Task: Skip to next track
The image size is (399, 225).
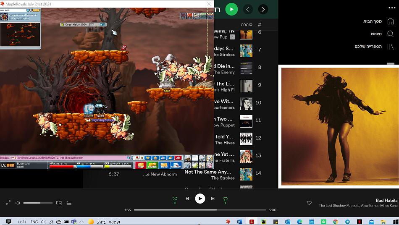Action: pos(213,199)
